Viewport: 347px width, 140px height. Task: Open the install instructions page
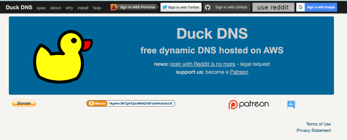[x=83, y=8]
